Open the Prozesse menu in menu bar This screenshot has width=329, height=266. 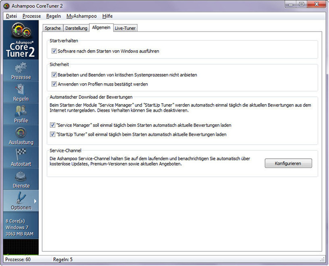pyautogui.click(x=32, y=16)
